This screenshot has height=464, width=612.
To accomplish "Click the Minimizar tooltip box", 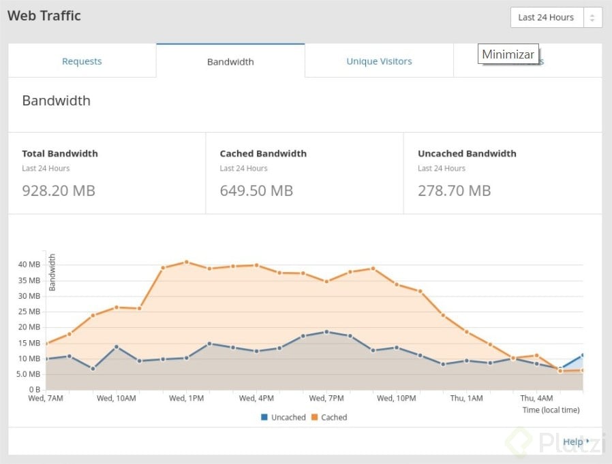I will tap(508, 54).
